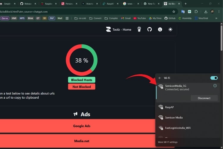Select the RaspAP Wi-Fi network
Viewport: 223px width, 149px height.
pos(188,107)
